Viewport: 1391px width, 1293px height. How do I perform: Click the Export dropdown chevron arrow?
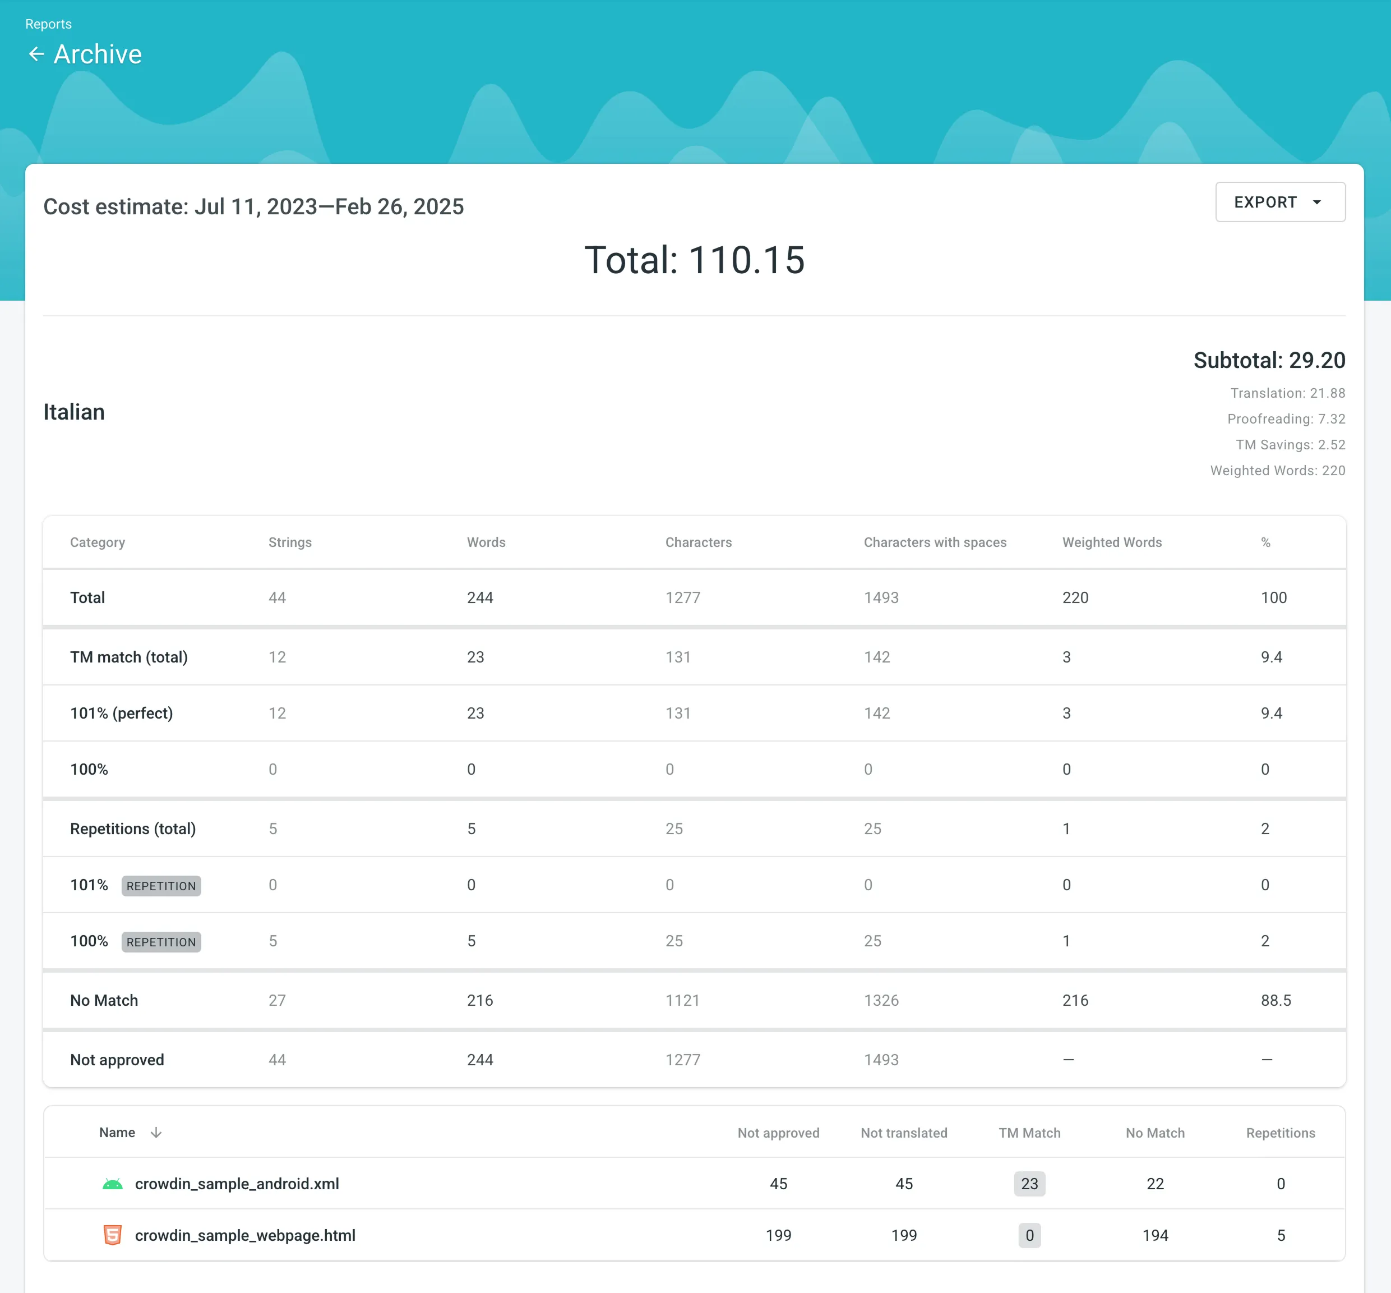1318,202
